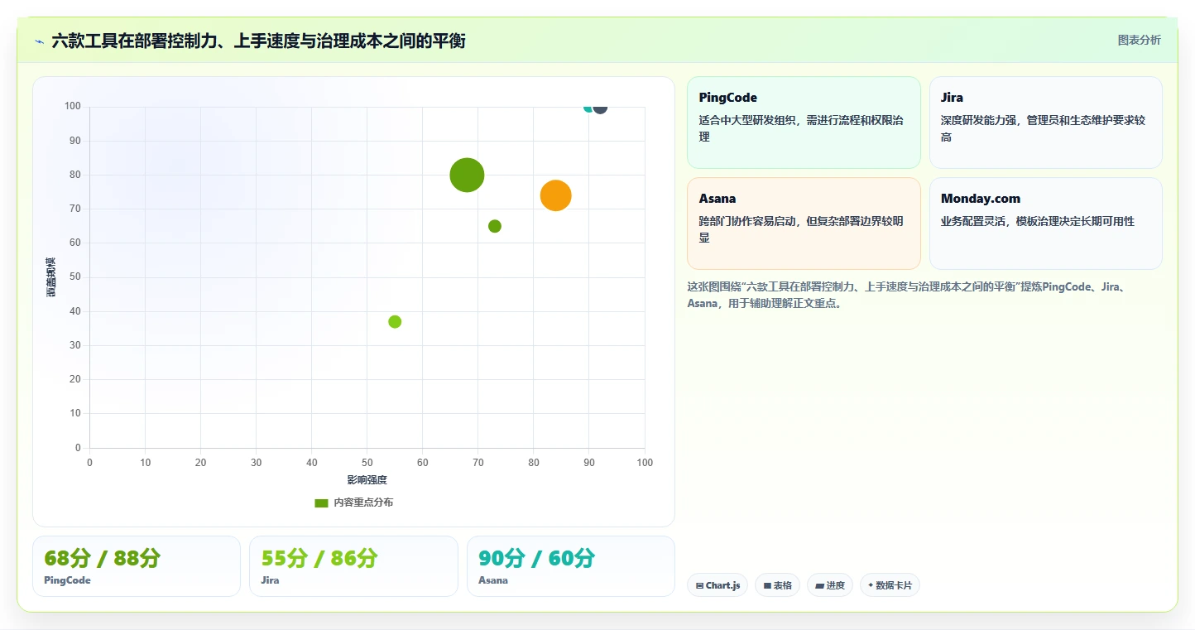This screenshot has width=1195, height=630.
Task: Select the light green bubble near 55
Action: [x=395, y=321]
